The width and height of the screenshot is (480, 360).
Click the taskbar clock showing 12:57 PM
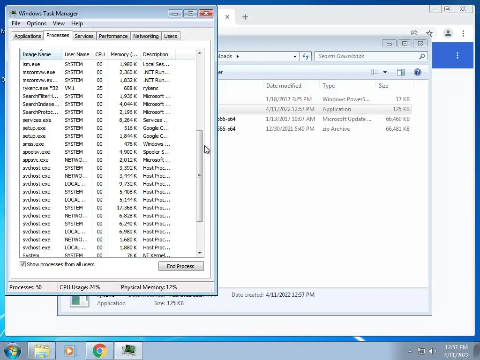[x=456, y=351]
